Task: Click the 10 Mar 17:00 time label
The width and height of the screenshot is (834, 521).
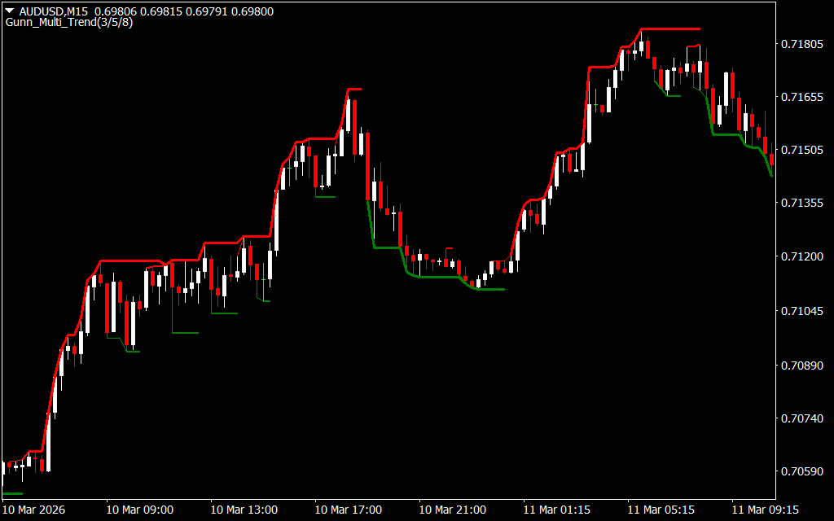Action: pos(348,510)
